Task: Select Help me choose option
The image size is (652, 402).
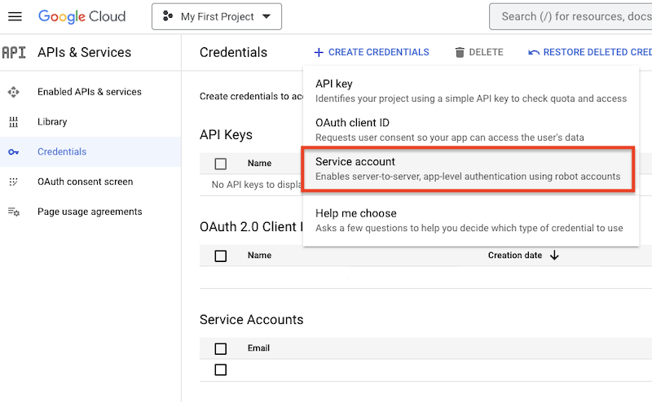Action: click(x=471, y=220)
